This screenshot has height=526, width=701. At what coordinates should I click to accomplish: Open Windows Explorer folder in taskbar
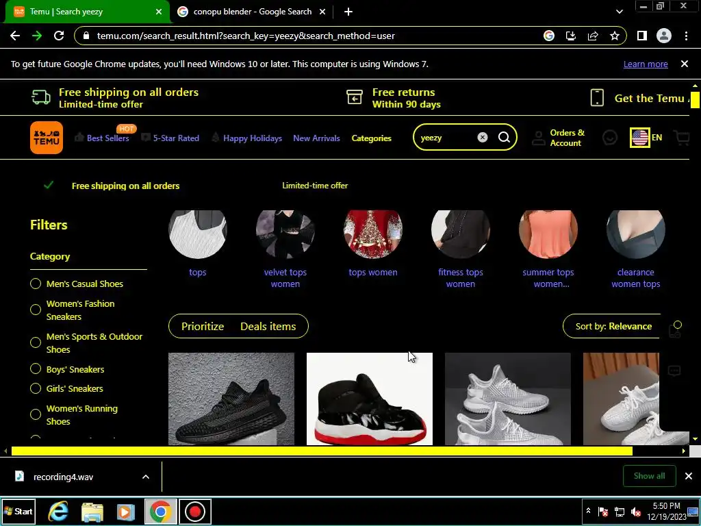pos(92,512)
